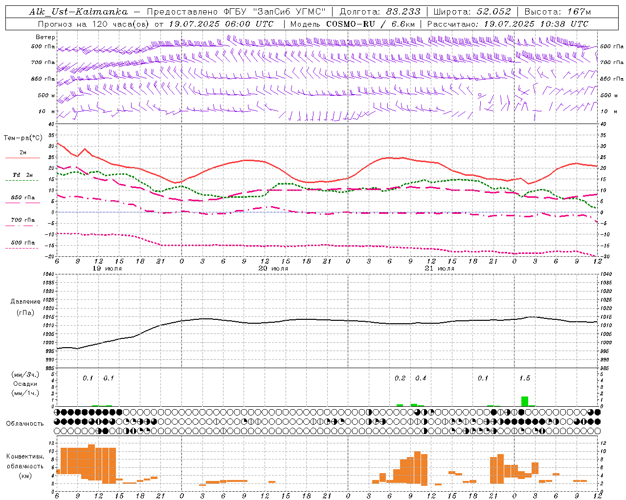Click 'Рассчитано: 19.07.2025 10:38 UTC' text
The image size is (626, 500).
tap(508, 24)
